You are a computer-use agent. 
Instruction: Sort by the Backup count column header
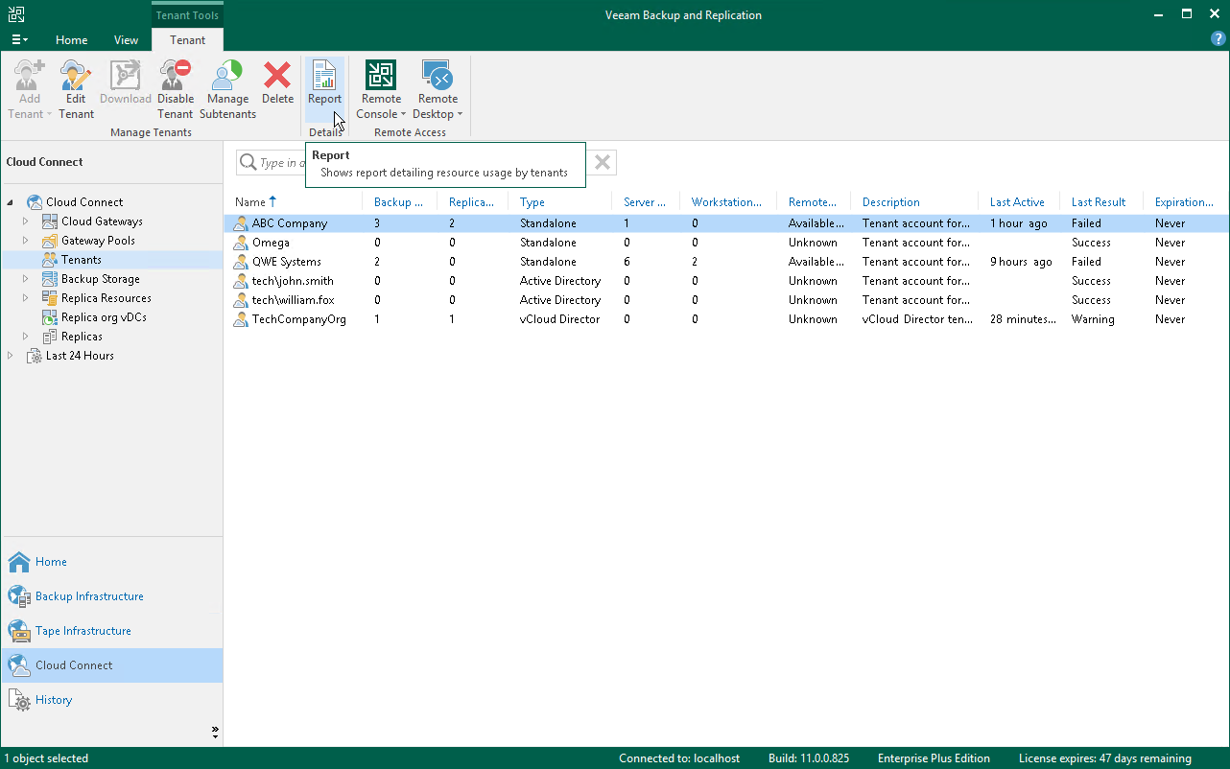(x=399, y=202)
